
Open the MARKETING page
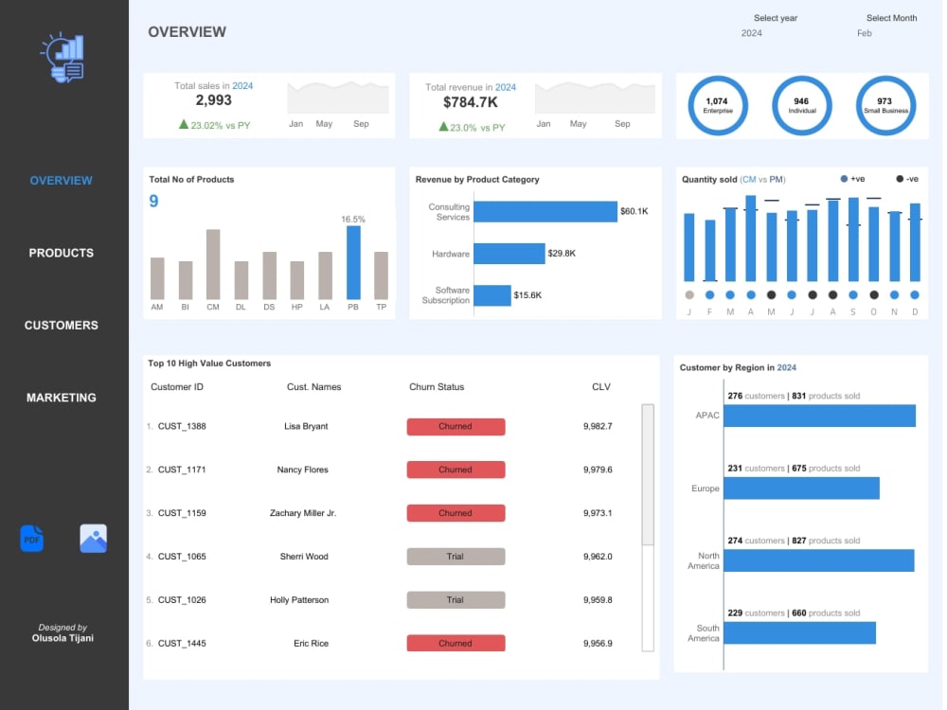[x=61, y=398]
